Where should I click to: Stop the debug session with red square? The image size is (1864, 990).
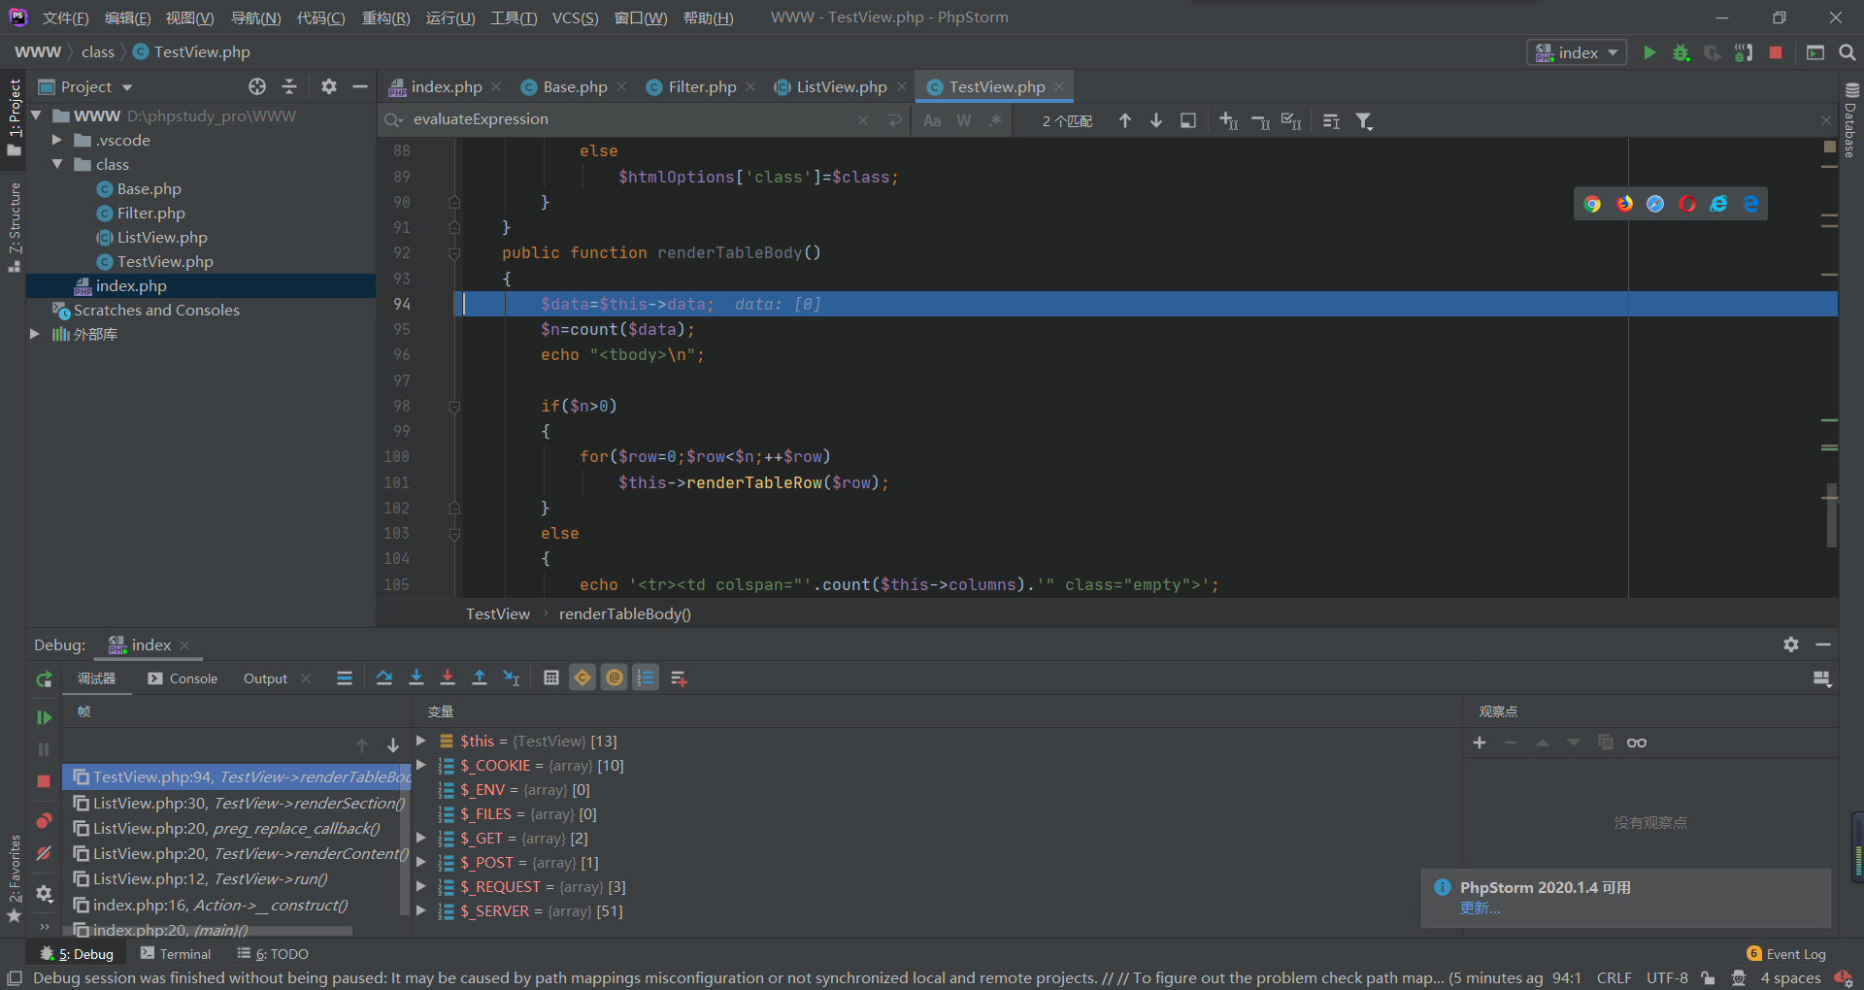[x=44, y=781]
